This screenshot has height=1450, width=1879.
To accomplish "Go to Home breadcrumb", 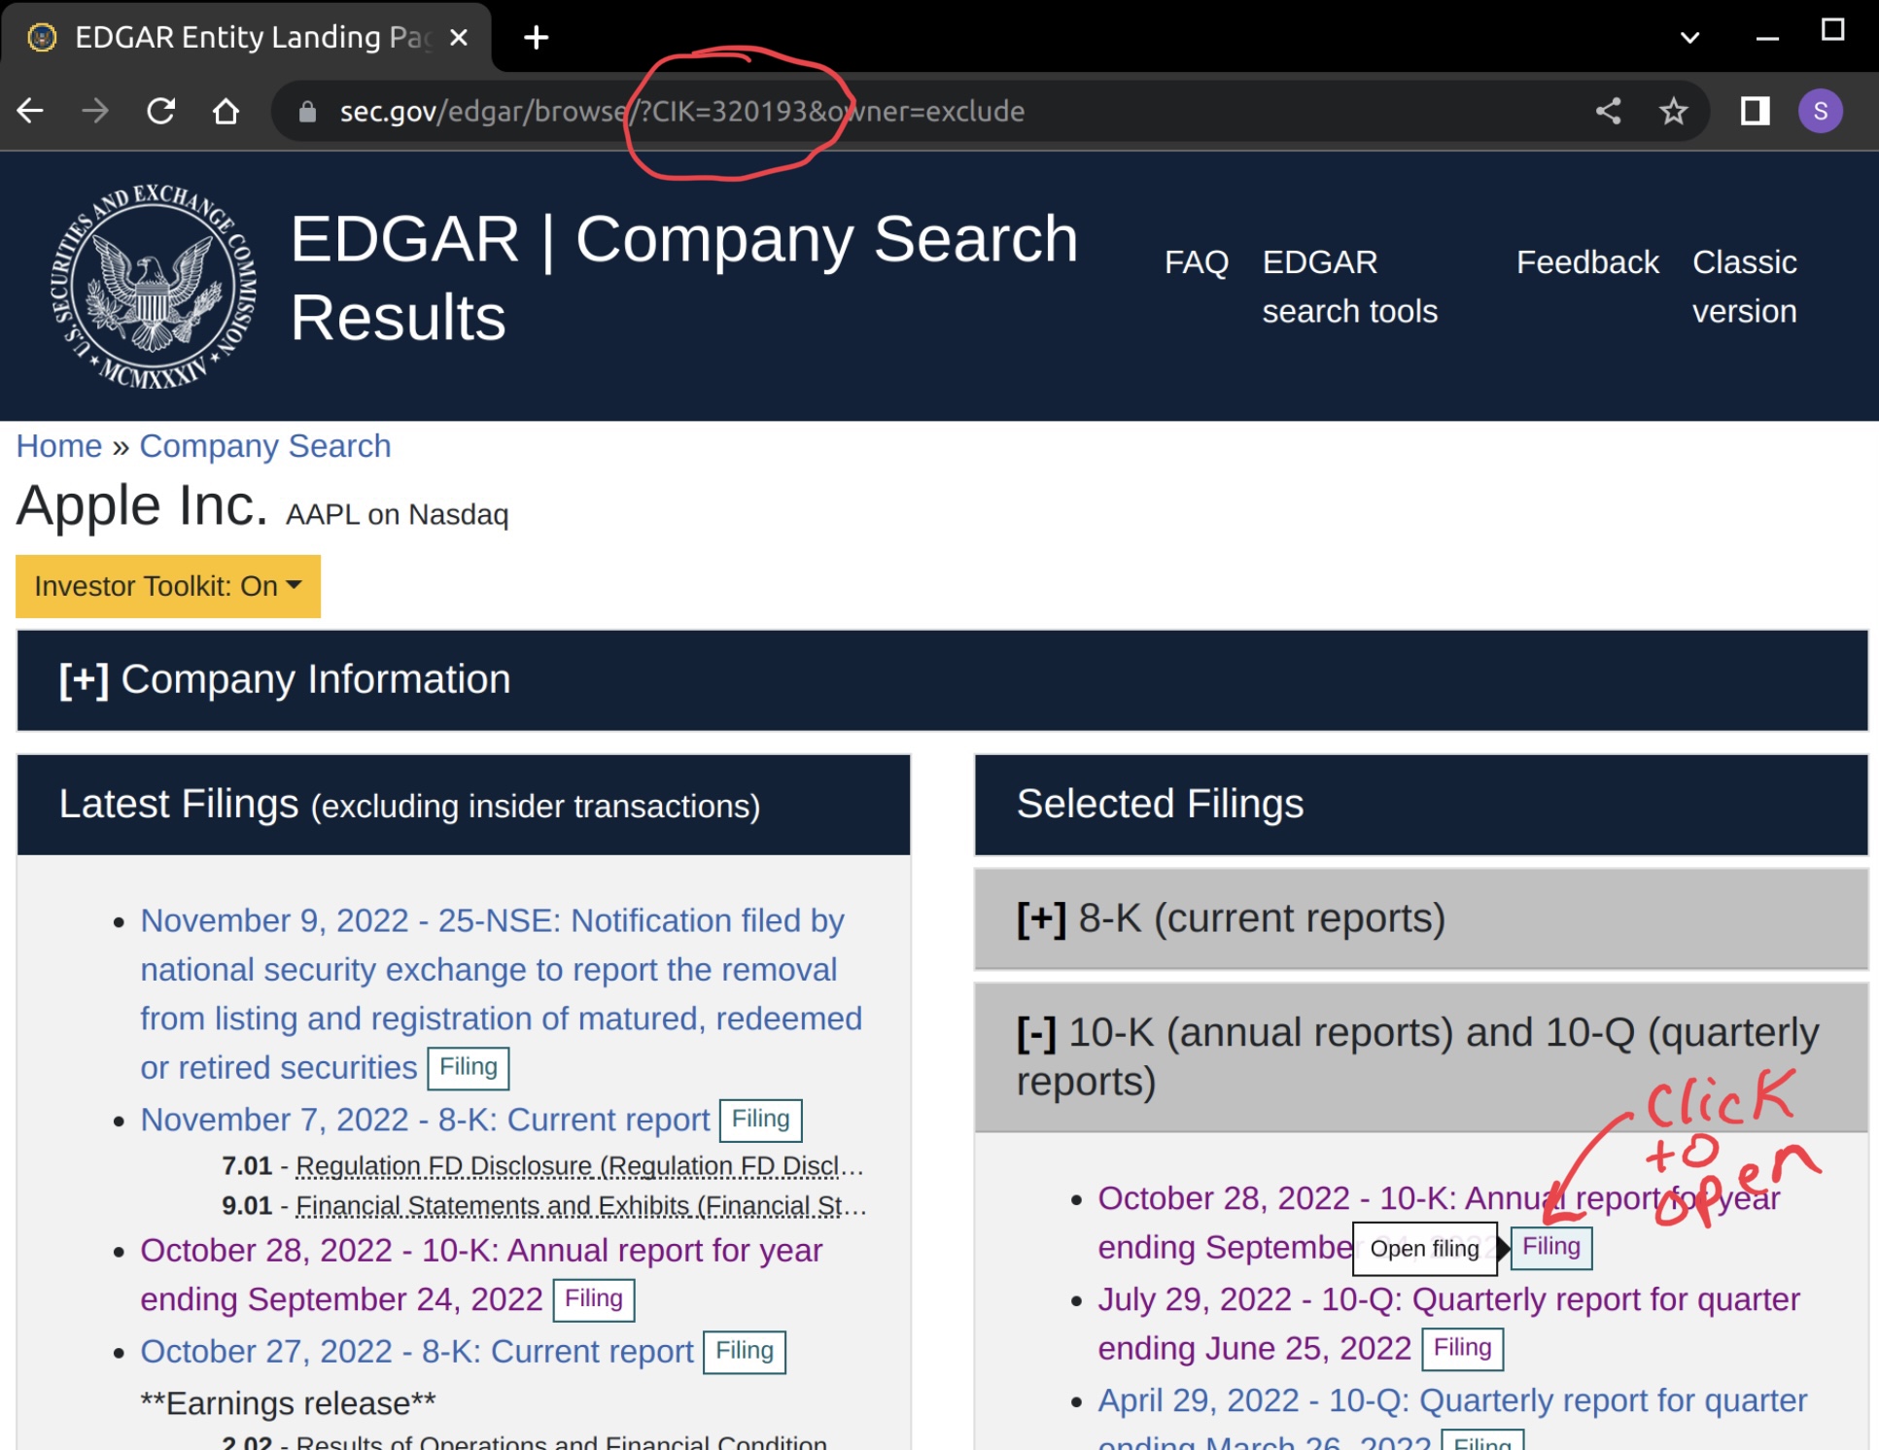I will (x=59, y=446).
